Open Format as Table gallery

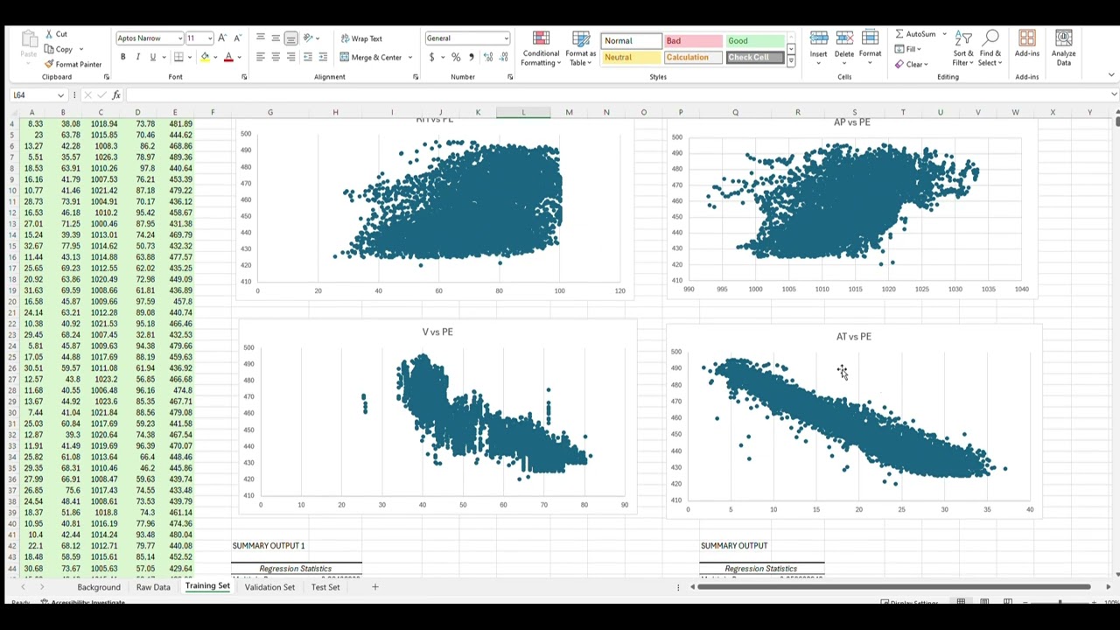tap(581, 49)
